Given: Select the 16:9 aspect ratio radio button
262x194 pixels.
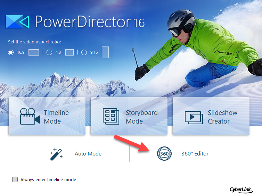Looking at the screenshot, I should click(11, 52).
